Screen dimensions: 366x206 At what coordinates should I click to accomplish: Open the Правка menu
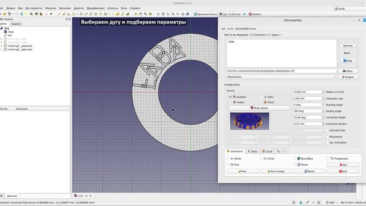pos(10,8)
